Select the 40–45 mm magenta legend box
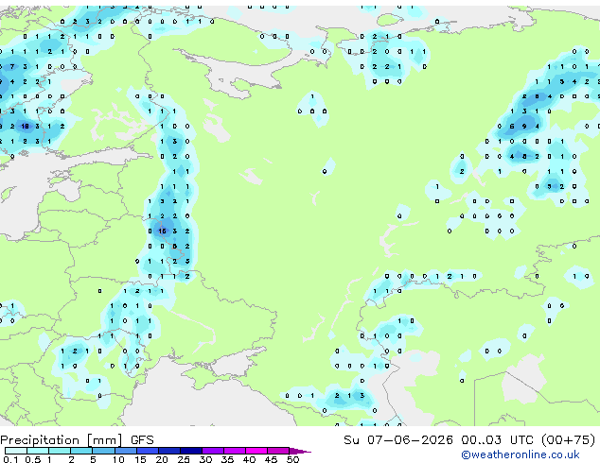600x463 pixels. [256, 451]
